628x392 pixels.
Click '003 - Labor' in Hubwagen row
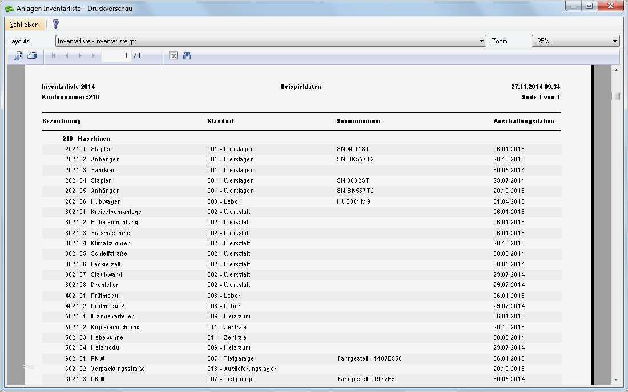point(224,201)
